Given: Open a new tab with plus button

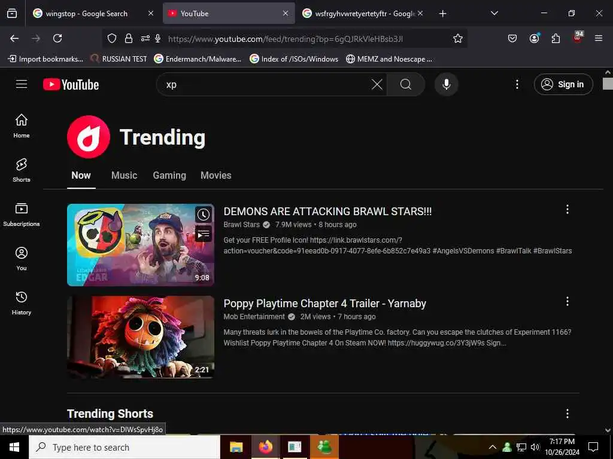Looking at the screenshot, I should [442, 13].
